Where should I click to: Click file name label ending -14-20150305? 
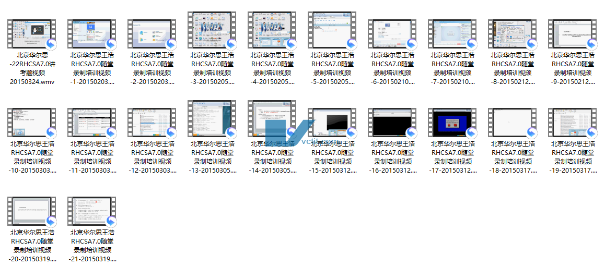[x=272, y=157]
